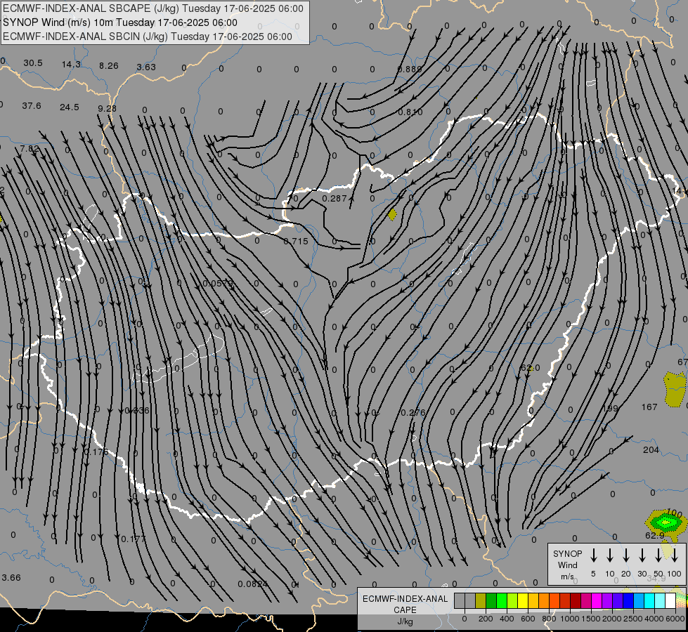
Task: Select the 14.3 map value
Action: (71, 65)
